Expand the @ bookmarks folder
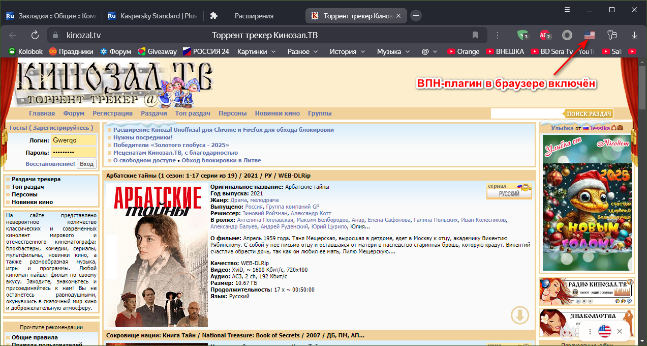This screenshot has height=346, width=647. pyautogui.click(x=430, y=51)
